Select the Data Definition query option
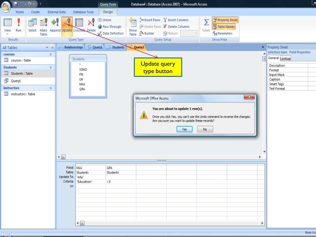 111,33
